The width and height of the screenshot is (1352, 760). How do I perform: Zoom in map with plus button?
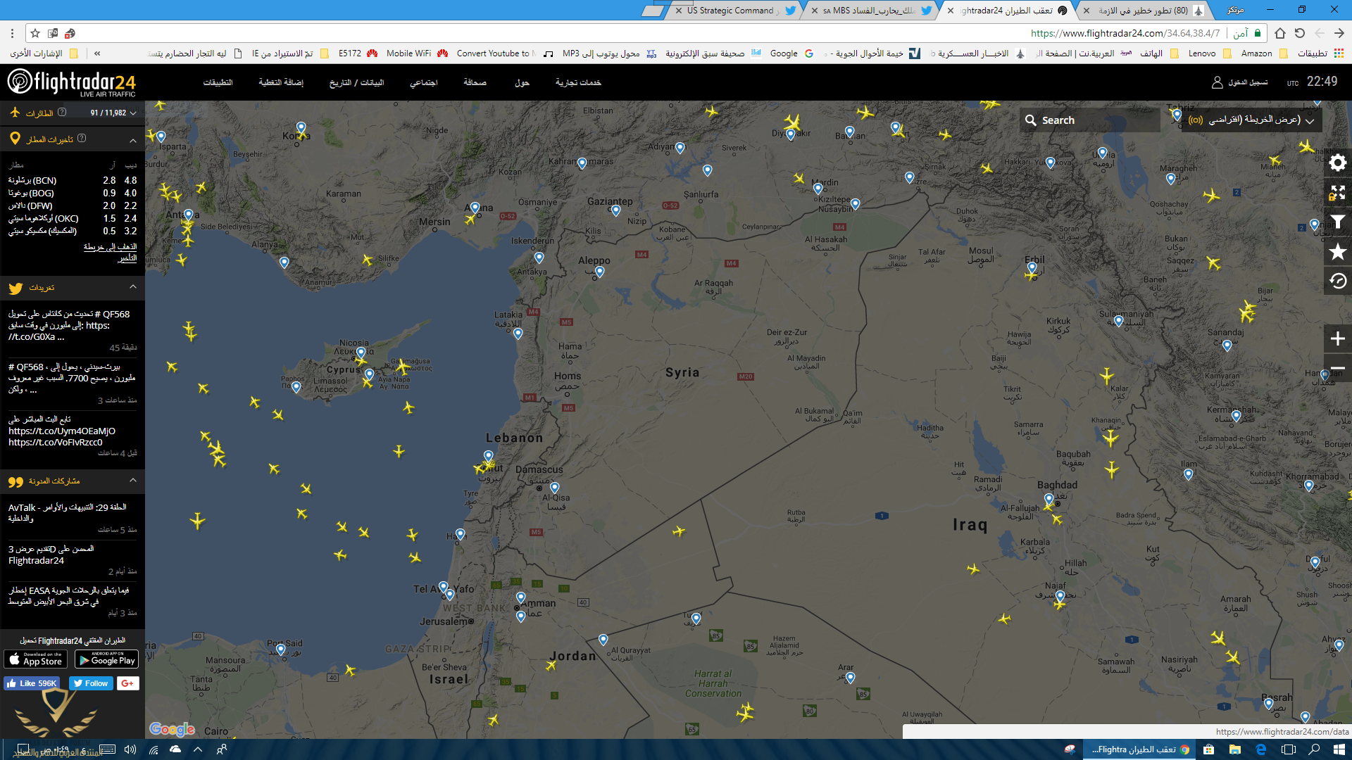(x=1337, y=338)
